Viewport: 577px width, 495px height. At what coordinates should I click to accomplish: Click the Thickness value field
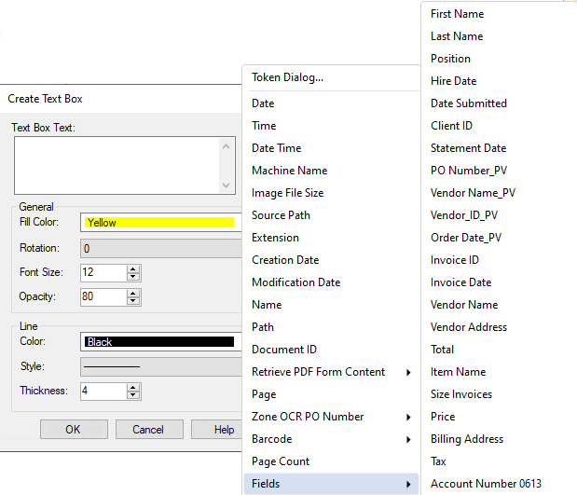(x=103, y=392)
